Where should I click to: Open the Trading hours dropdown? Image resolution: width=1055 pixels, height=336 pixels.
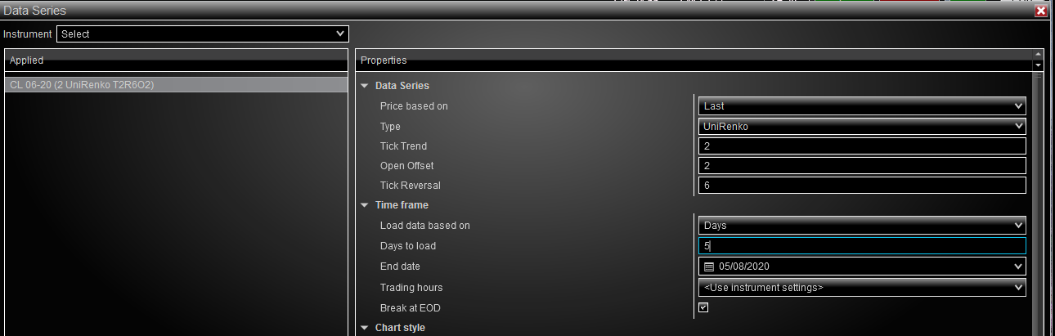pos(862,288)
